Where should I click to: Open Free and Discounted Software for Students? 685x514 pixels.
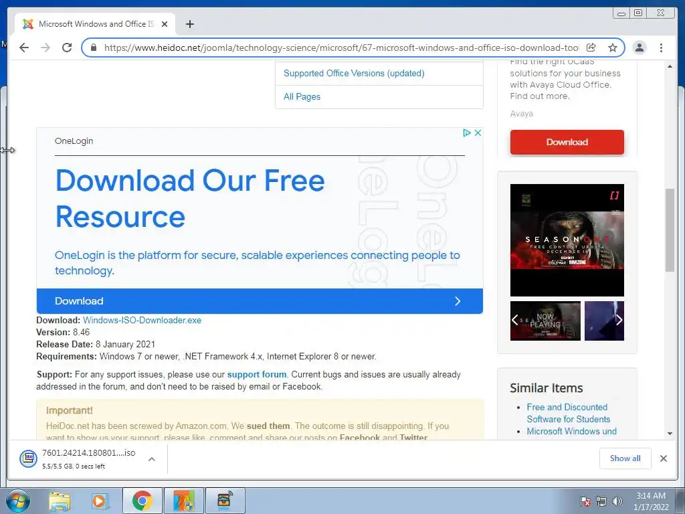569,413
